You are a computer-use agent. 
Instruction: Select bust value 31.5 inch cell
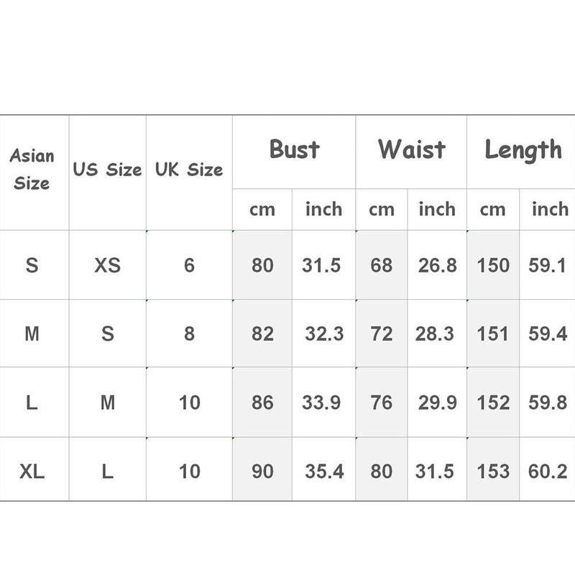[324, 265]
